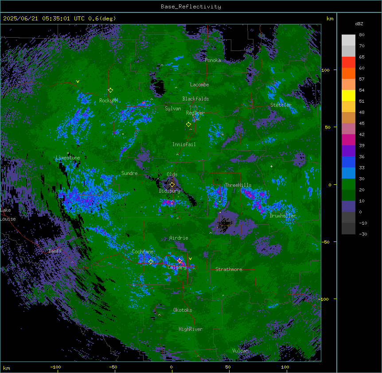Click the Sylvan label on the map
The height and width of the screenshot is (373, 382).
(x=173, y=109)
